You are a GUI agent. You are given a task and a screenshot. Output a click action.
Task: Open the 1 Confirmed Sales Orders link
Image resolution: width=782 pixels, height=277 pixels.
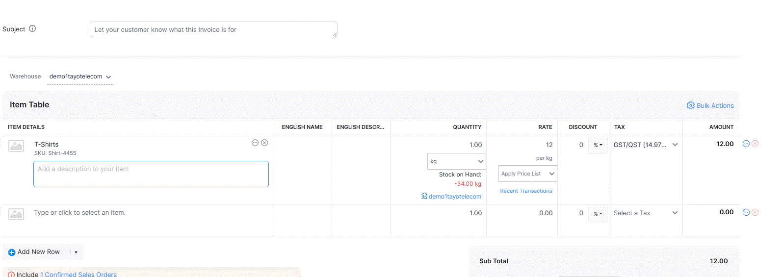(78, 274)
